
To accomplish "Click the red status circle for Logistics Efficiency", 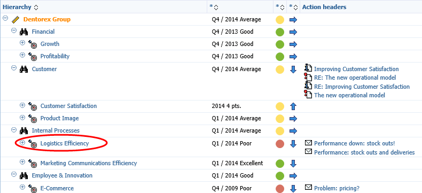I will pyautogui.click(x=280, y=144).
